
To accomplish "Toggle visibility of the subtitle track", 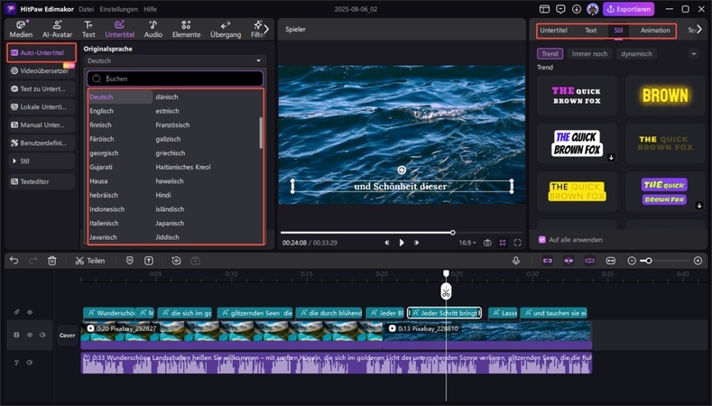I will (x=29, y=313).
